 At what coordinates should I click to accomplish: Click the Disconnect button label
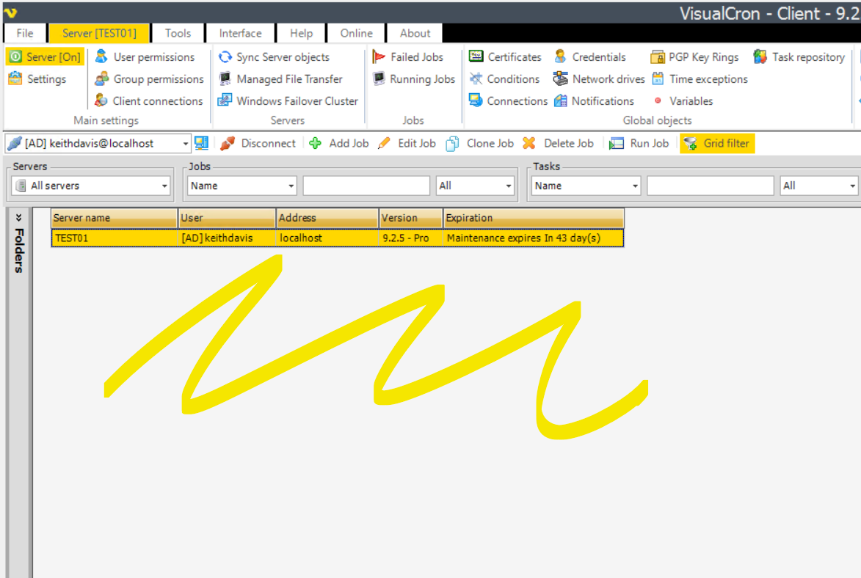tap(269, 143)
